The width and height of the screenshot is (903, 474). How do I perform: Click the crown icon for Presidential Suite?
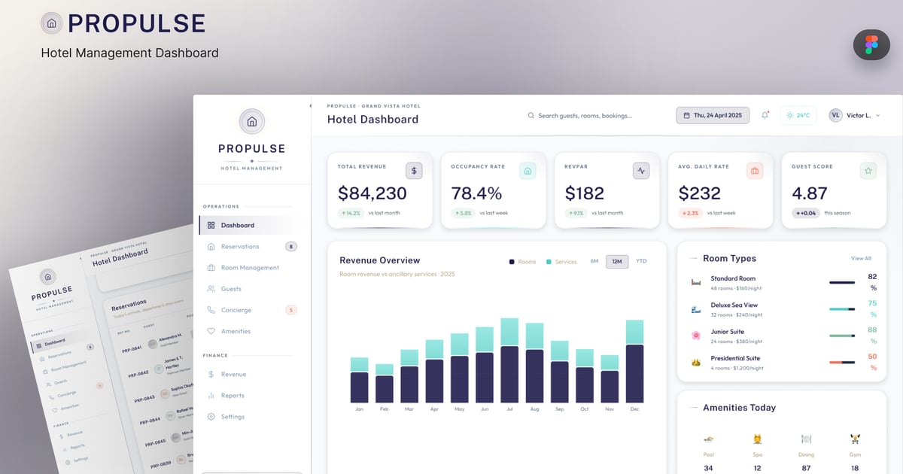pyautogui.click(x=696, y=362)
